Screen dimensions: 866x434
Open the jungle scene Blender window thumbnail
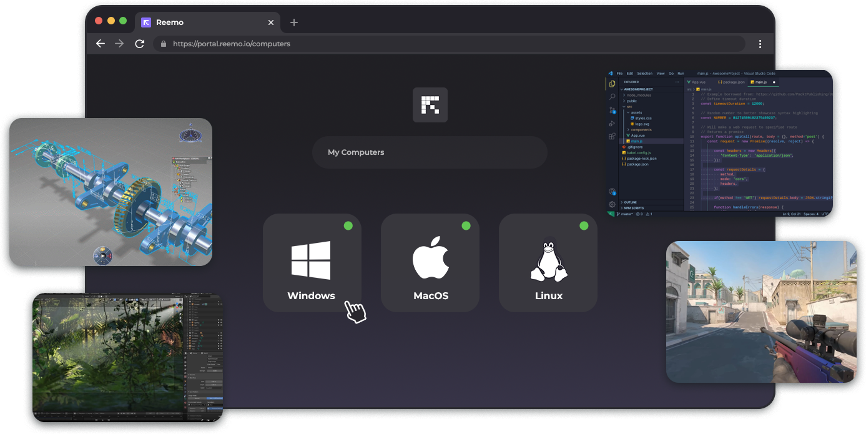(x=127, y=357)
